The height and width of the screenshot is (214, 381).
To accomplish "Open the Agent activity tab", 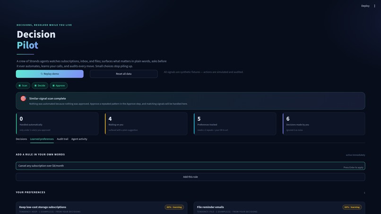I will (x=79, y=139).
